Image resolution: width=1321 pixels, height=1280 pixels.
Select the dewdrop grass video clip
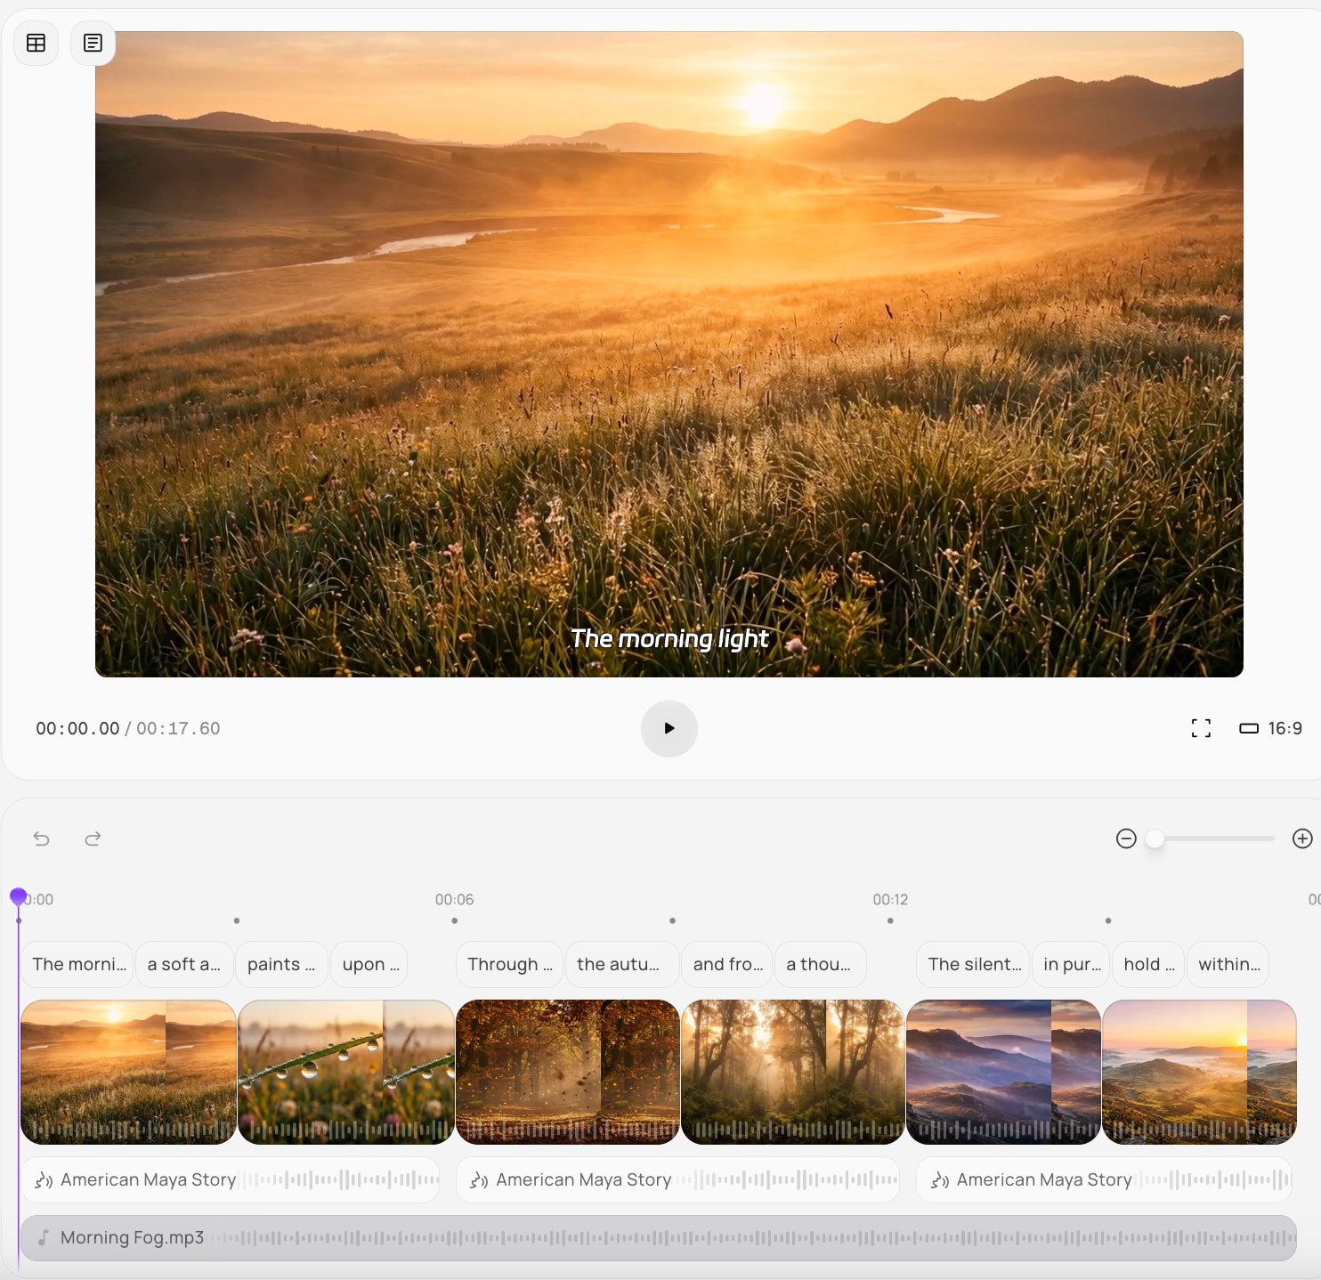pos(346,1072)
